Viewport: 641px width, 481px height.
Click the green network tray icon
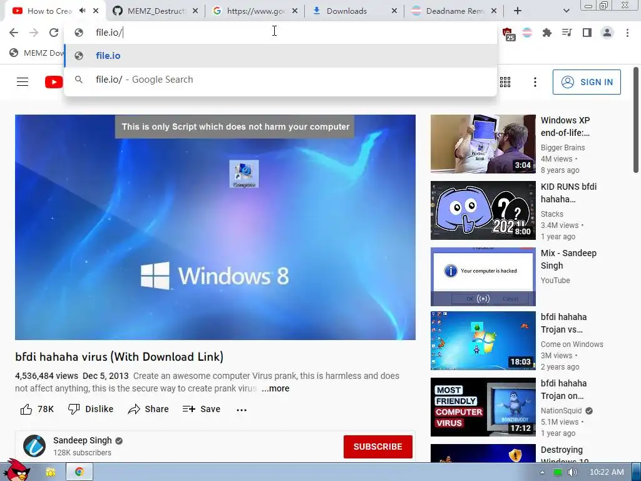557,472
